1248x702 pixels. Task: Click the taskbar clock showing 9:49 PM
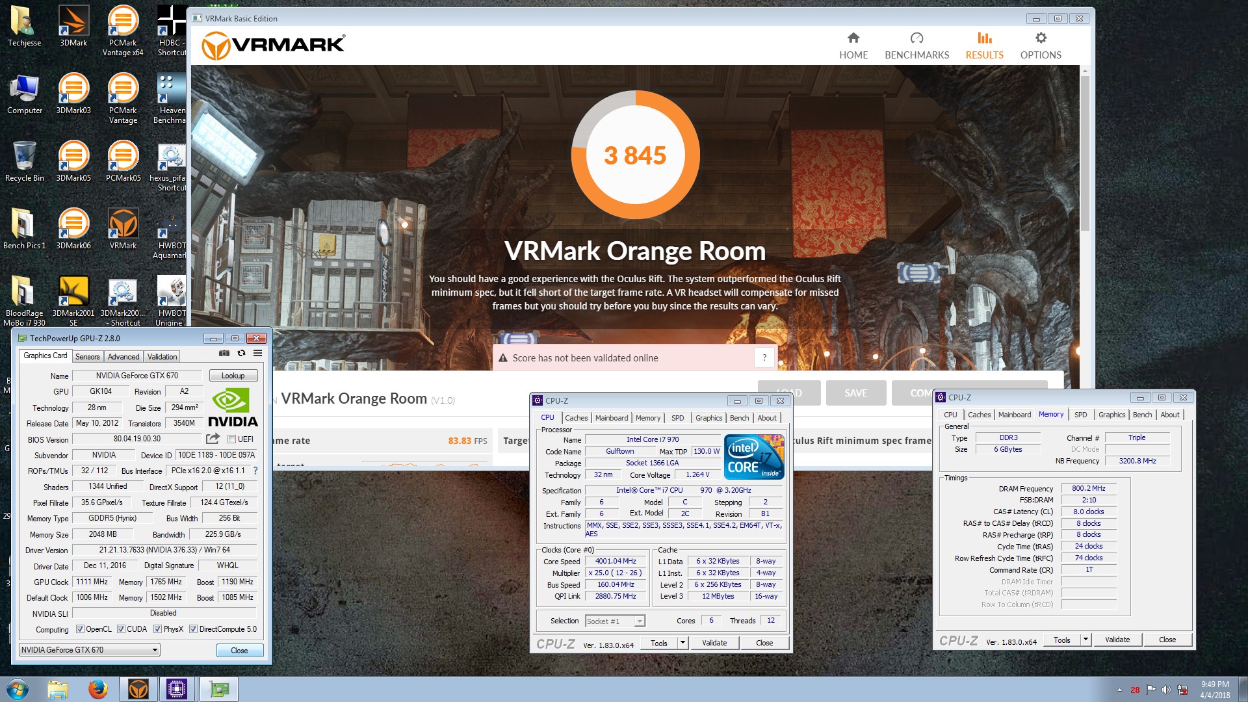(x=1215, y=690)
